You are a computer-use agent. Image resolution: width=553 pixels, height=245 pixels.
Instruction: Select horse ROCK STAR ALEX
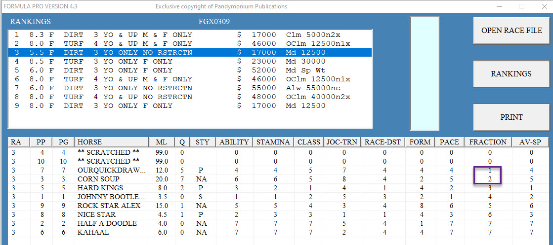coord(109,206)
